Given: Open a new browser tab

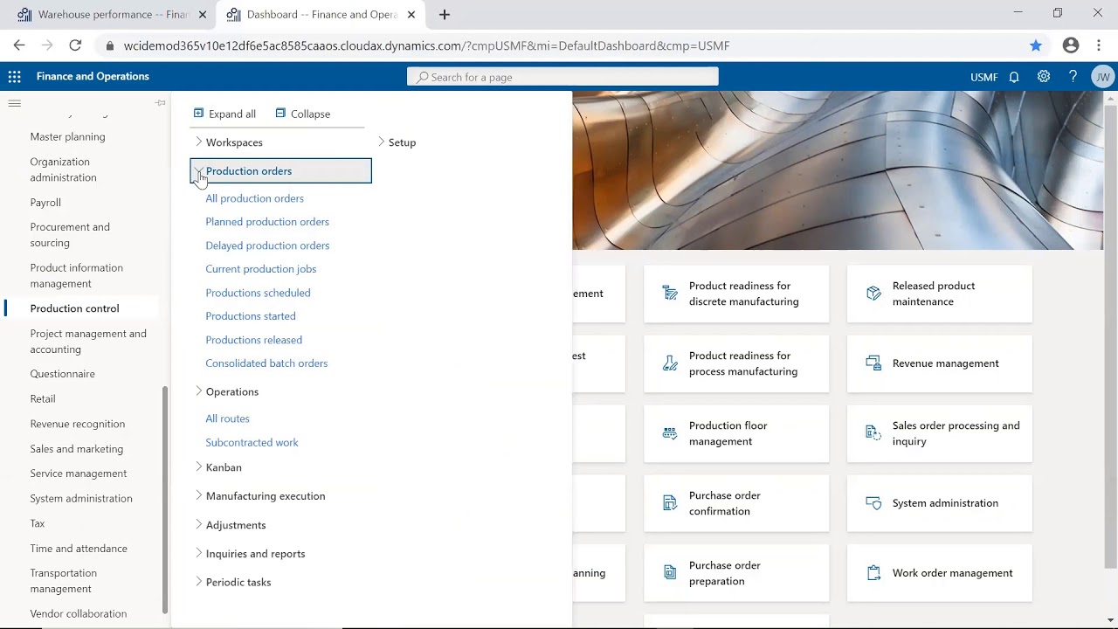Looking at the screenshot, I should tap(445, 15).
